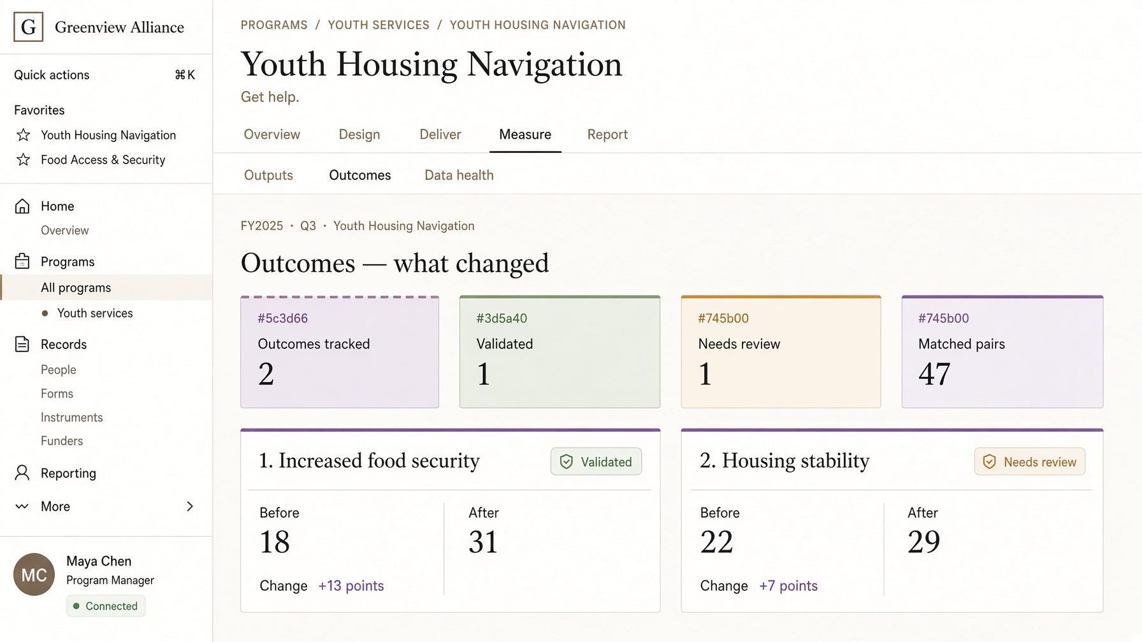This screenshot has height=642, width=1142.
Task: Open Youth Housing Navigation favorite
Action: click(108, 135)
